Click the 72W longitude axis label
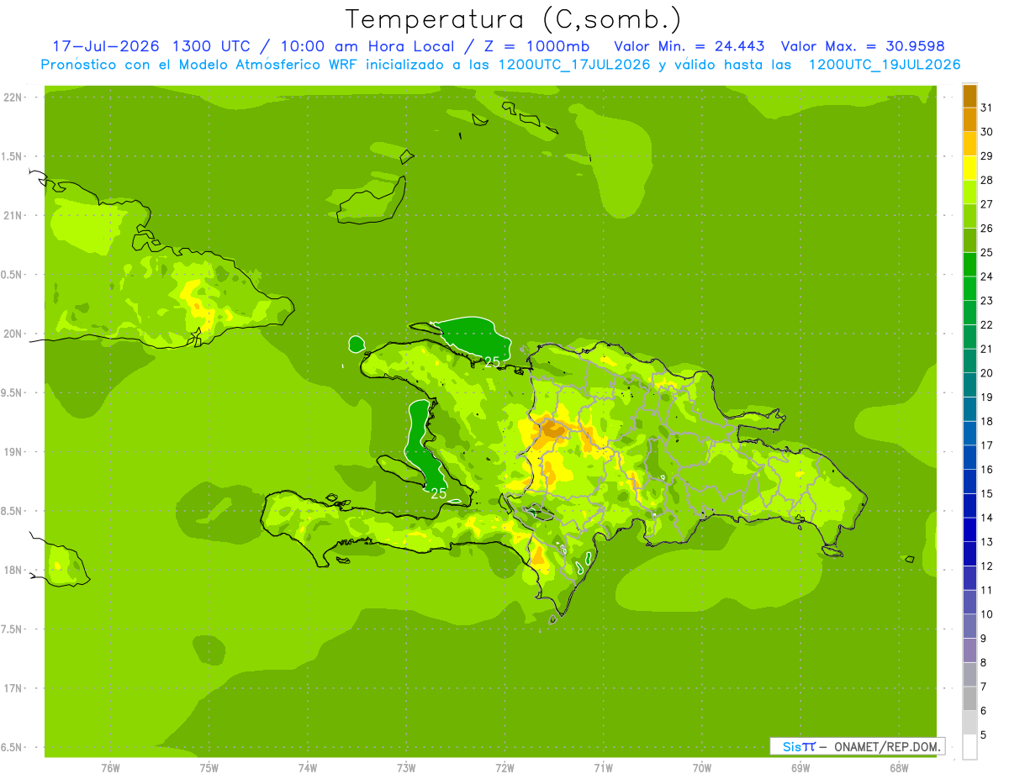This screenshot has width=1009, height=779. (504, 767)
